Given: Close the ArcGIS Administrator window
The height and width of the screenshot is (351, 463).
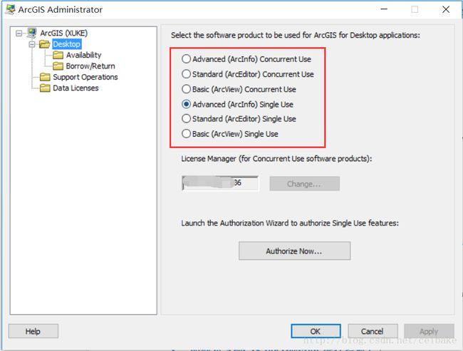Looking at the screenshot, I should (x=446, y=9).
